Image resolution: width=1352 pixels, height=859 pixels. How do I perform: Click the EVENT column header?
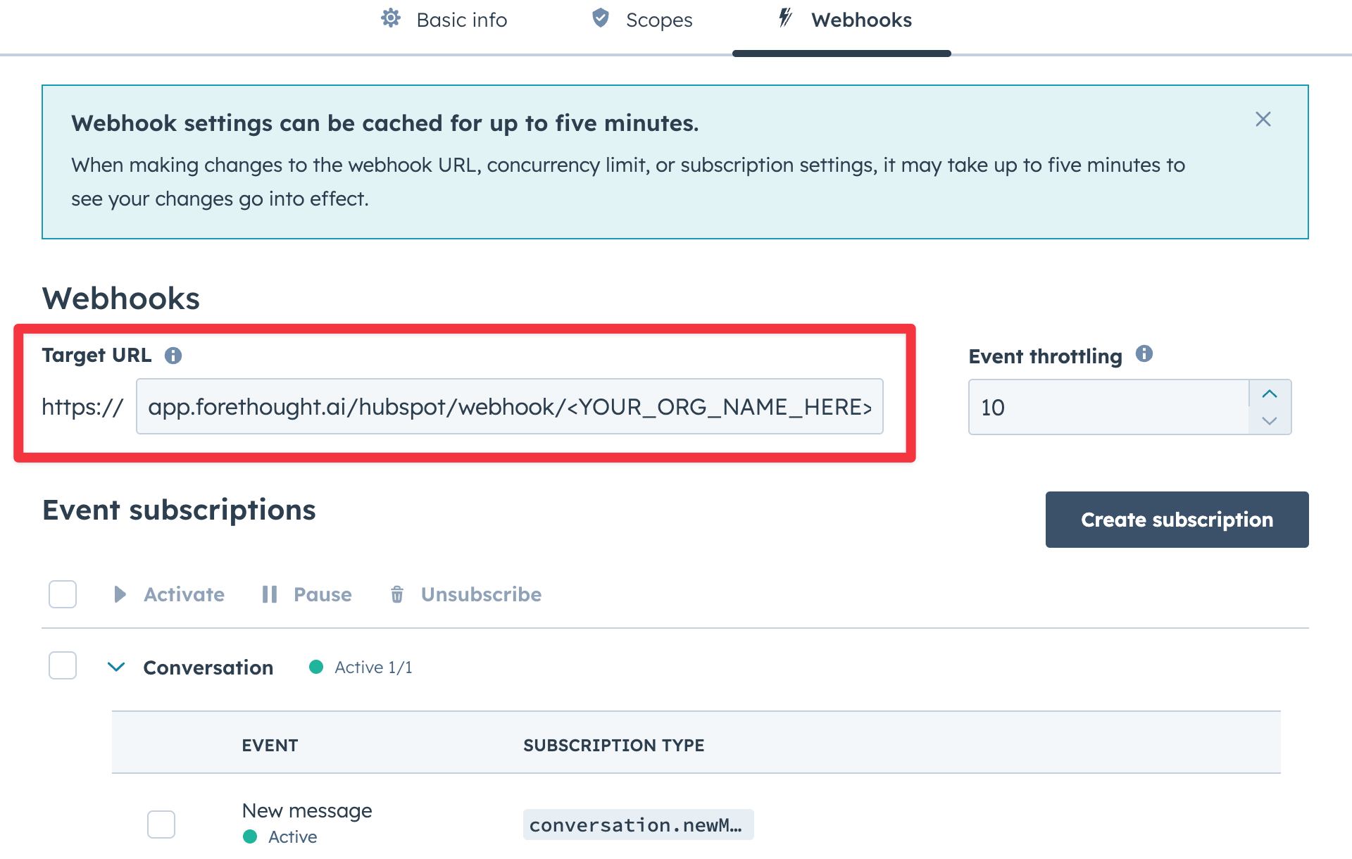click(x=270, y=745)
